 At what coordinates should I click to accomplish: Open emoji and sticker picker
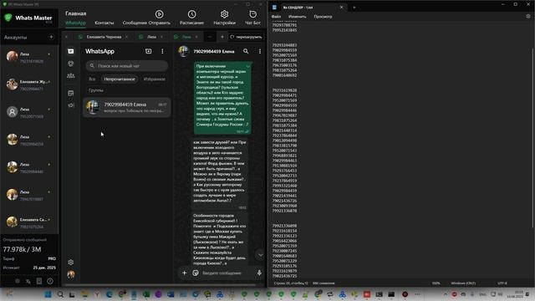tap(196, 273)
